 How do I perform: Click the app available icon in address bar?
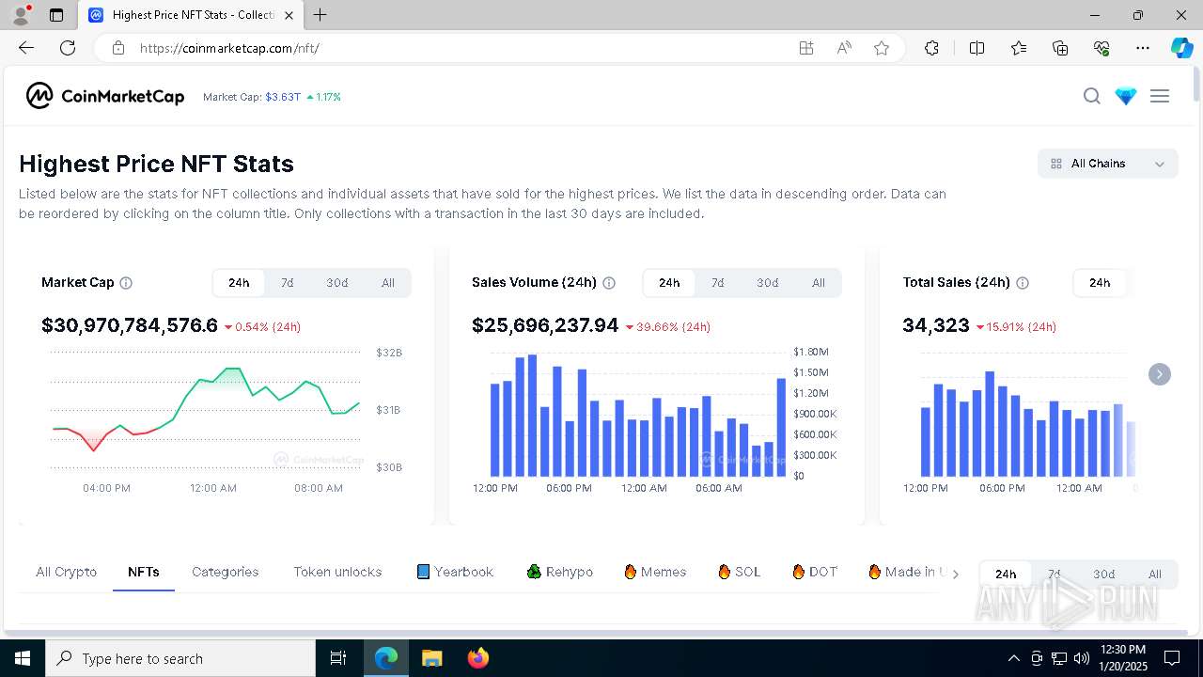click(806, 48)
